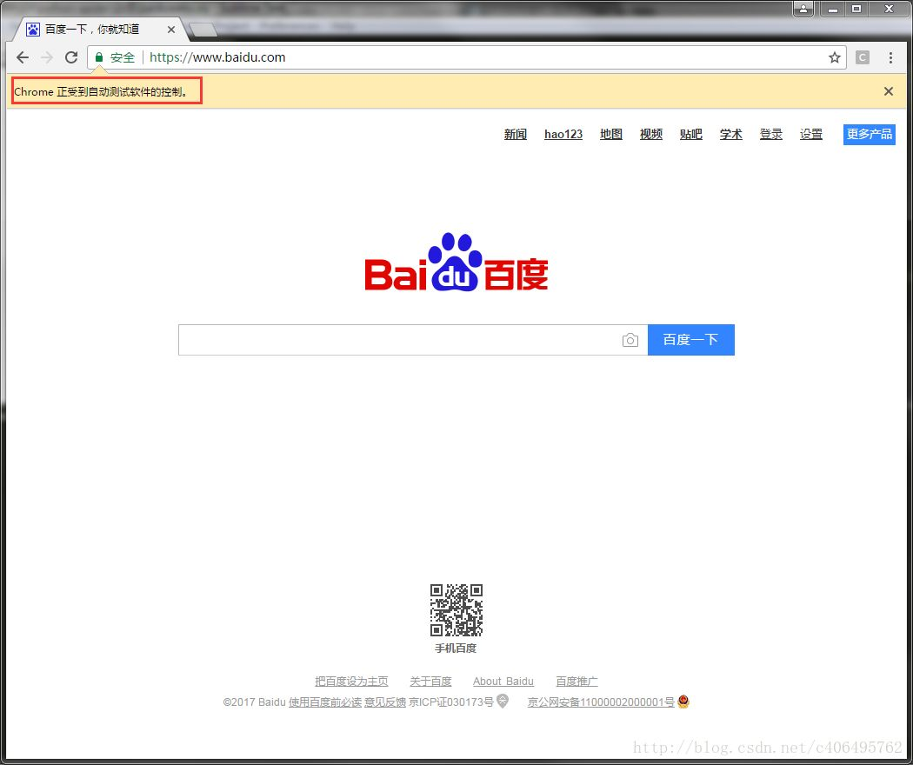913x765 pixels.
Task: Minimize the Chrome window
Action: [833, 9]
